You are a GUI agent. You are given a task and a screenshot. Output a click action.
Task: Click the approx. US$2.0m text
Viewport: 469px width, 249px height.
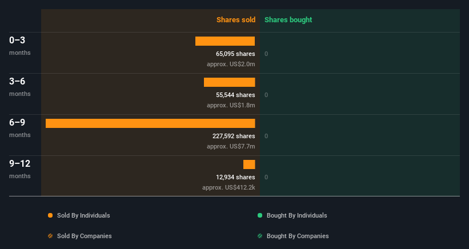[231, 65]
